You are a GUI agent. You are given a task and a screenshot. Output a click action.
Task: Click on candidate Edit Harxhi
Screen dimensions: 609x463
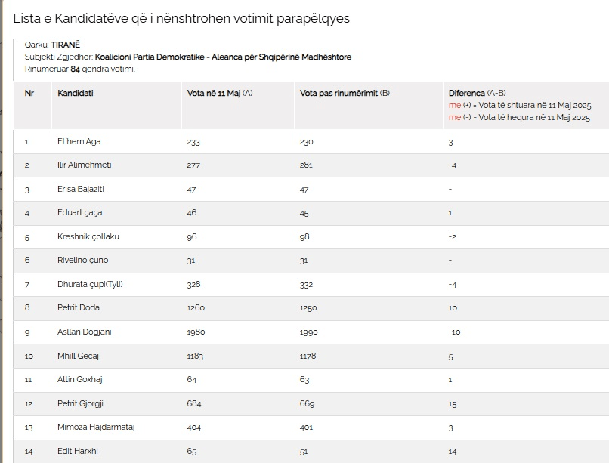click(x=78, y=451)
